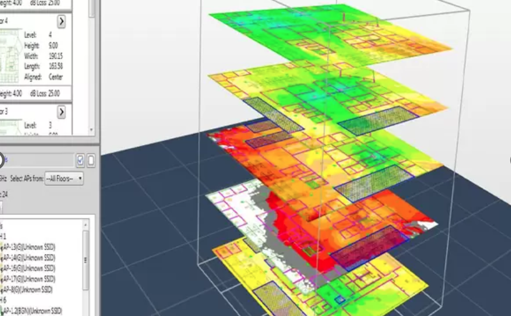Click the check-all APs icon

coord(80,160)
